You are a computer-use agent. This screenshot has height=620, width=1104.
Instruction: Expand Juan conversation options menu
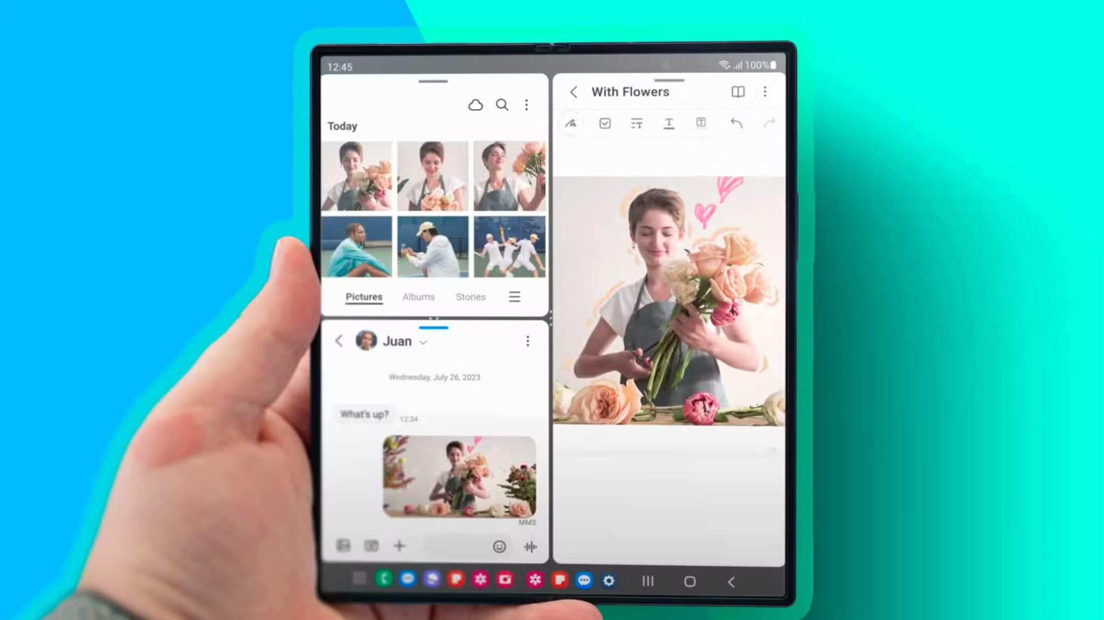pos(528,341)
